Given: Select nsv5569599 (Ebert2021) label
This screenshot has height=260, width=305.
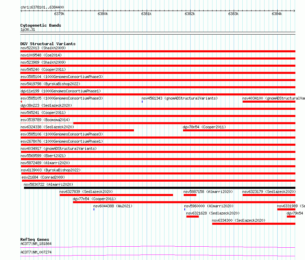Looking at the screenshot, I should coord(43,156).
